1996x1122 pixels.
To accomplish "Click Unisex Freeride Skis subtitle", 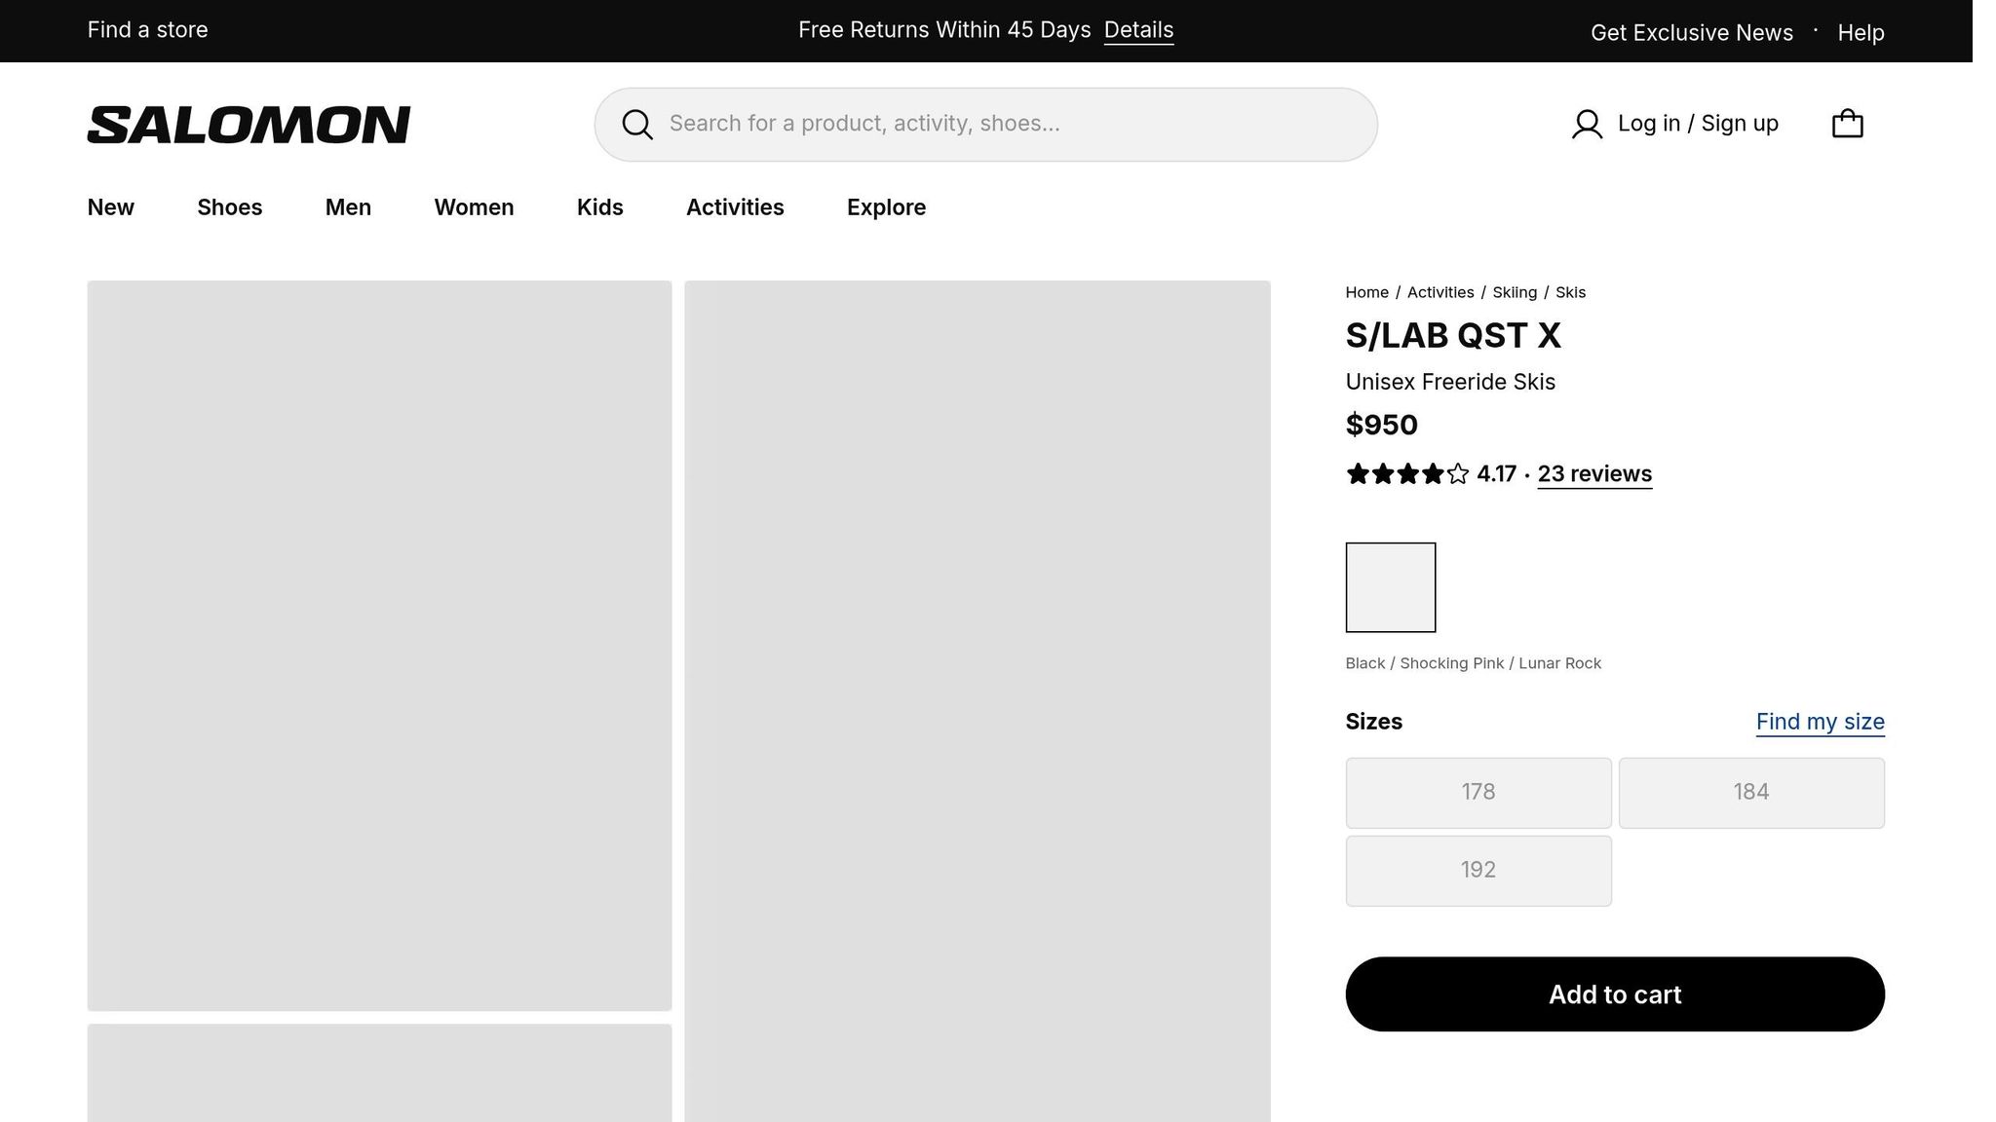I will click(x=1450, y=382).
